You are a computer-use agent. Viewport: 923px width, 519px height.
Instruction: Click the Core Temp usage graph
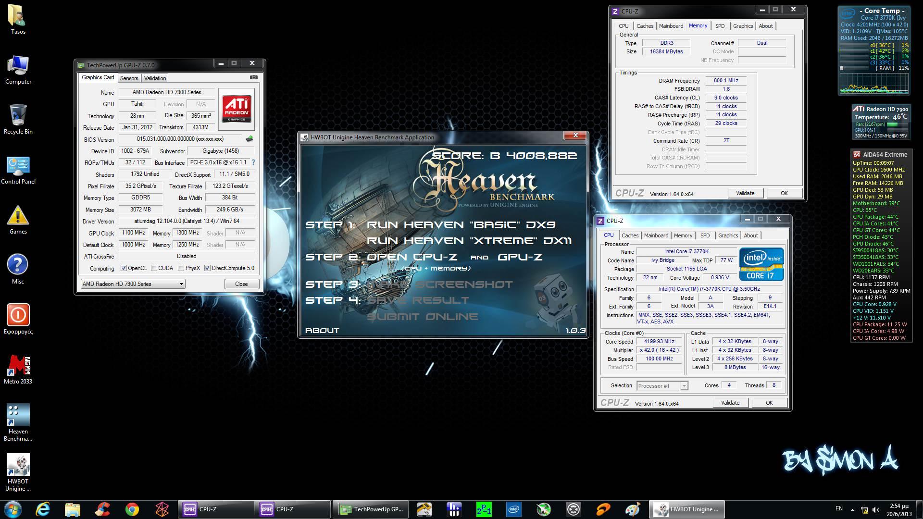point(874,84)
